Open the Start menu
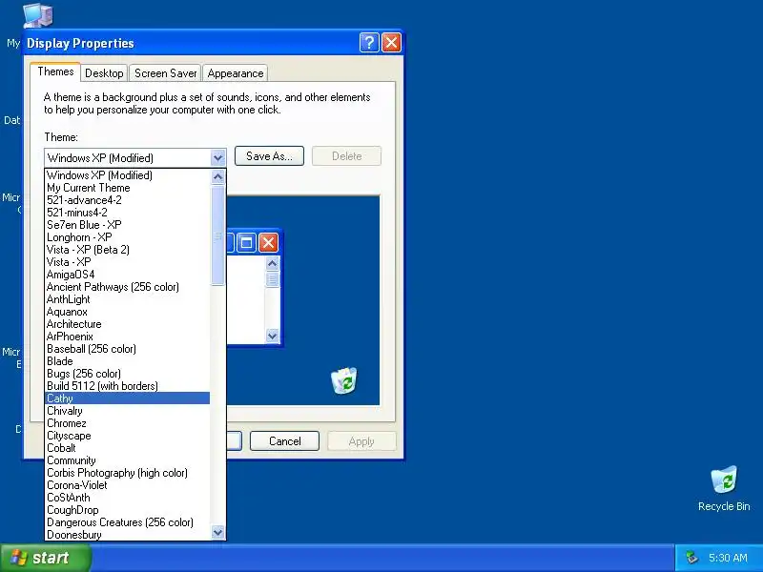The height and width of the screenshot is (572, 763). tap(46, 558)
